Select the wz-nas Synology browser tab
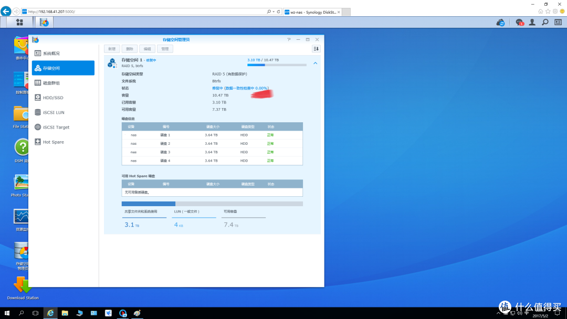This screenshot has height=319, width=567. 312,12
